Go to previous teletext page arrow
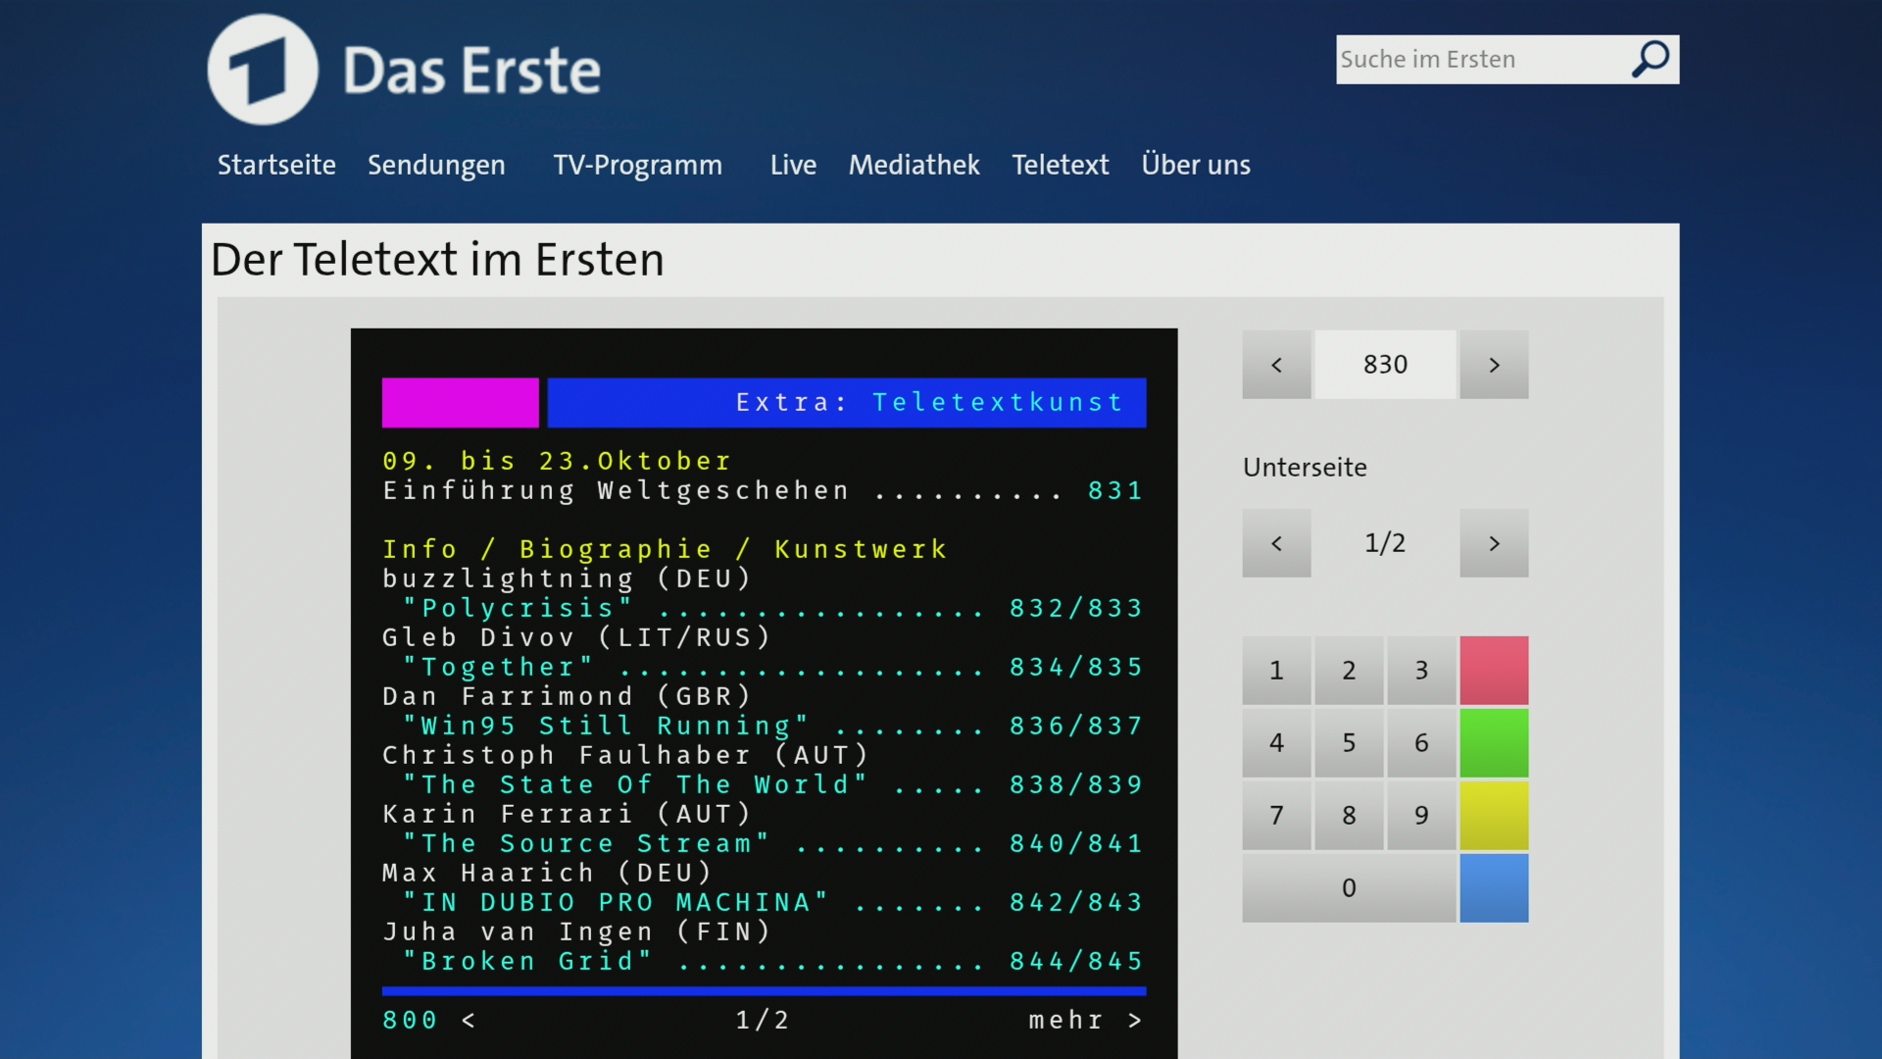Screen dimensions: 1882x1059 (1276, 365)
